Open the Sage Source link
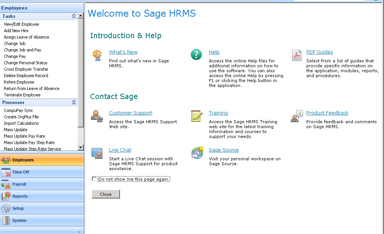The height and width of the screenshot is (234, 384). point(224,150)
